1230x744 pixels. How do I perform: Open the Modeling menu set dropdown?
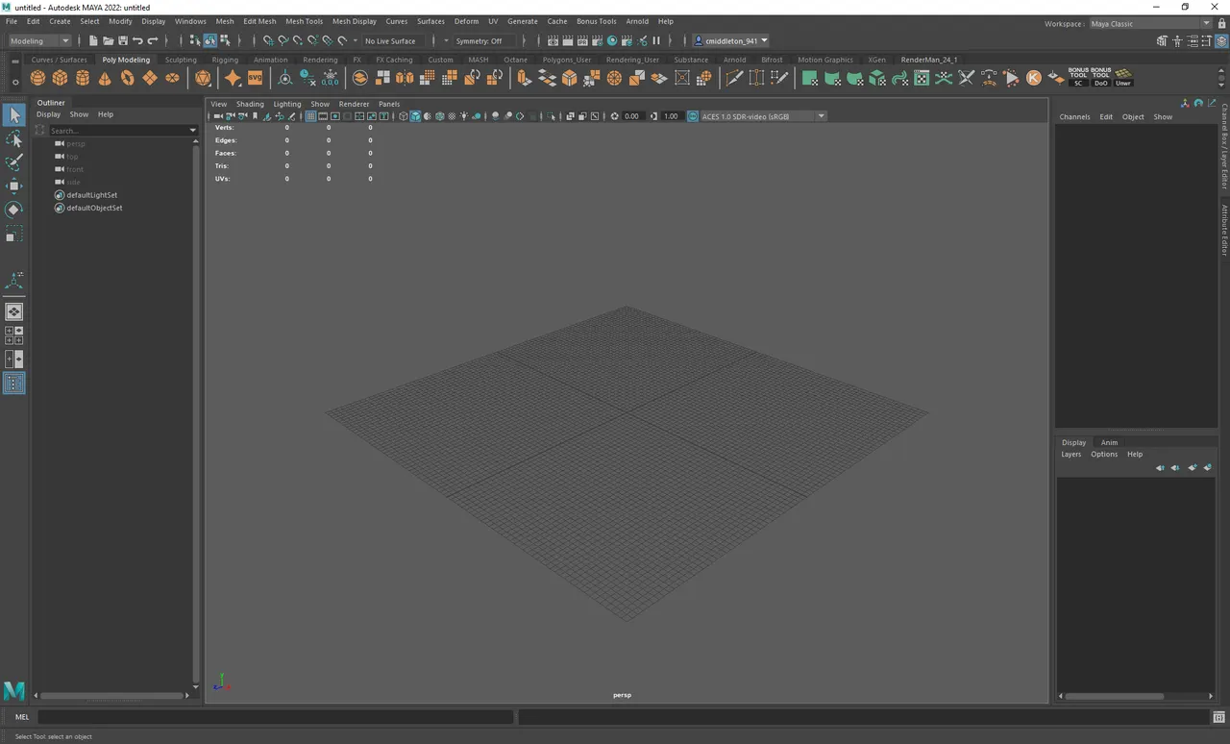39,40
